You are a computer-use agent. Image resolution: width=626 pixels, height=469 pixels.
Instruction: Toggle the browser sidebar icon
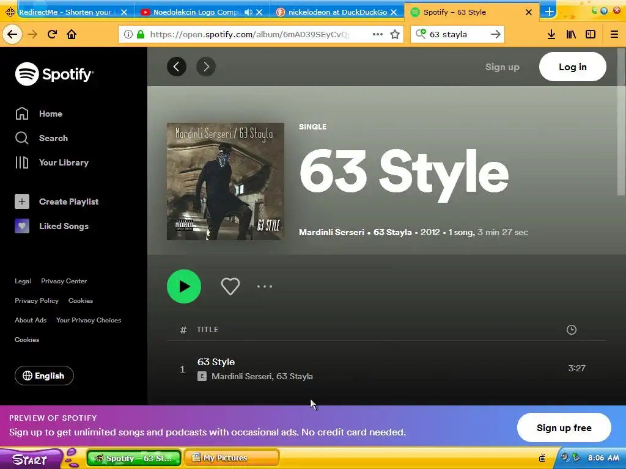(x=591, y=34)
